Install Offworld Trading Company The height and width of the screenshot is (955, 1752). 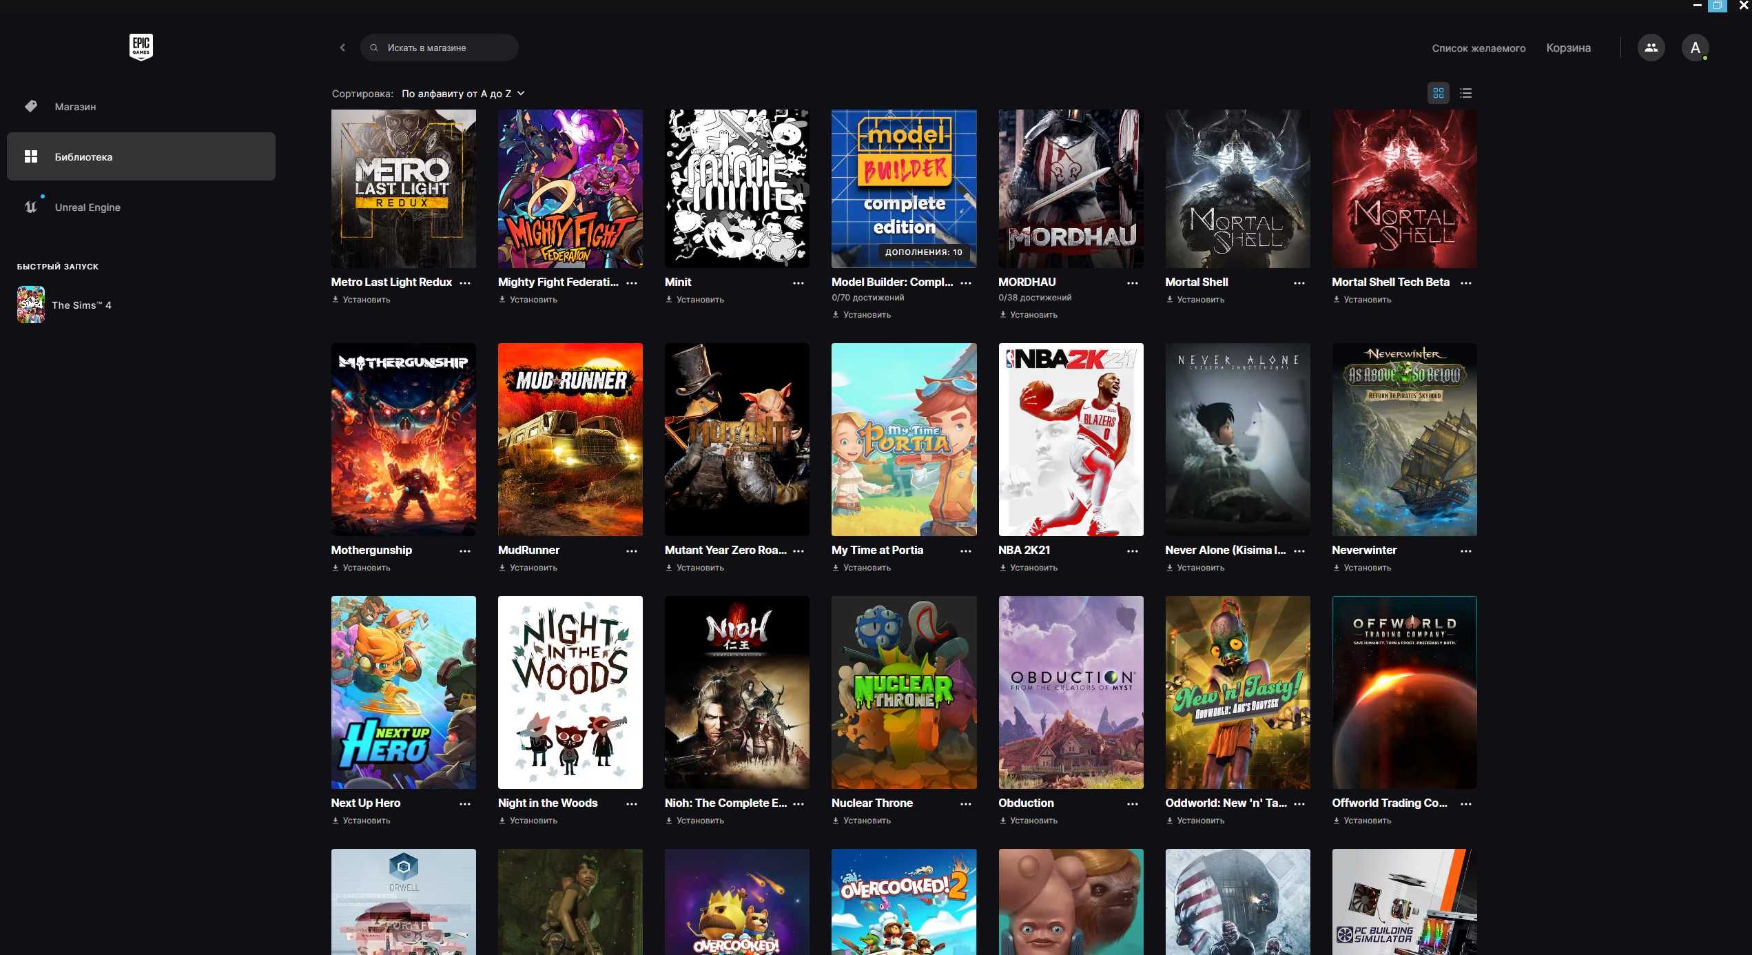pyautogui.click(x=1361, y=821)
